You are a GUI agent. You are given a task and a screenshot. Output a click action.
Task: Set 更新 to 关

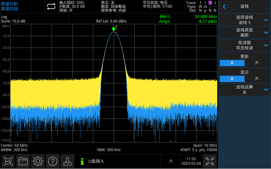(232, 63)
